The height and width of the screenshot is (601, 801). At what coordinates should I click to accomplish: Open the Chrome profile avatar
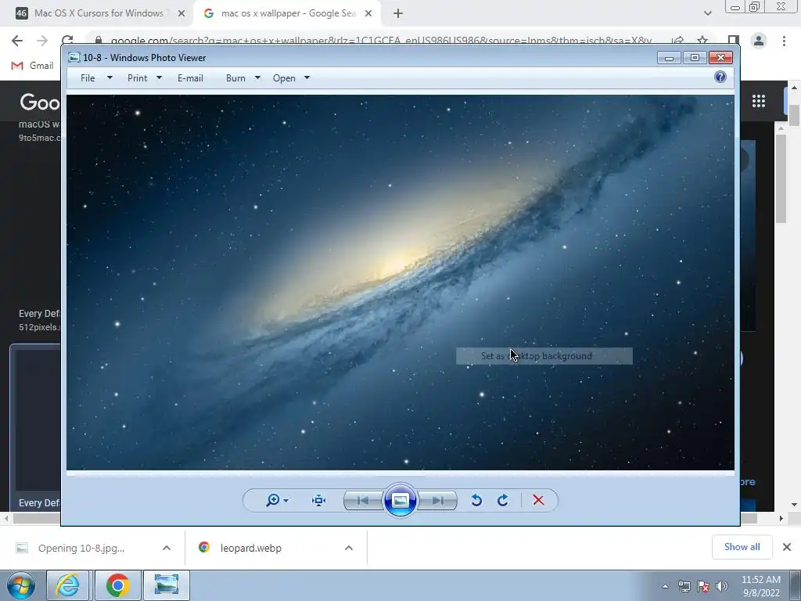click(759, 41)
